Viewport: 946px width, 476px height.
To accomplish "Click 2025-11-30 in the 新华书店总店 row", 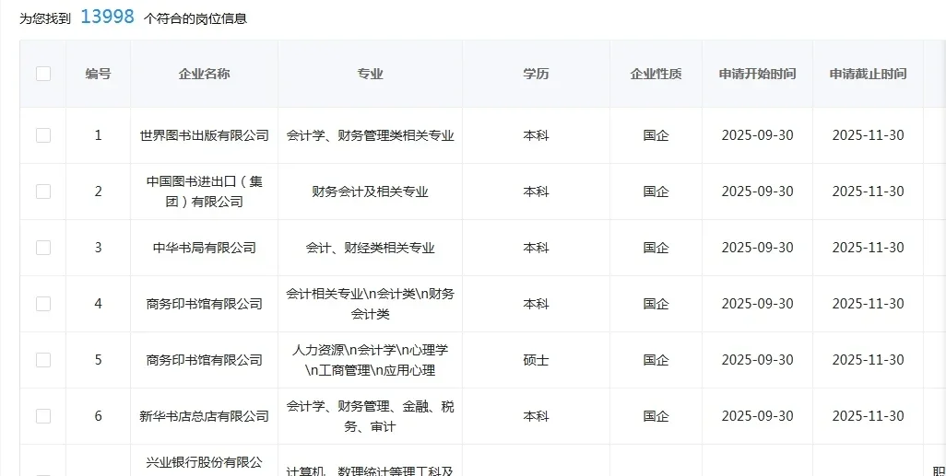I will click(868, 416).
